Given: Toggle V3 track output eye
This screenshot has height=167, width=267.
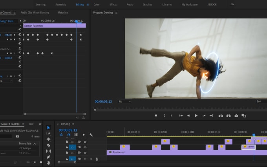Looking at the screenshot, I should click(85, 142).
